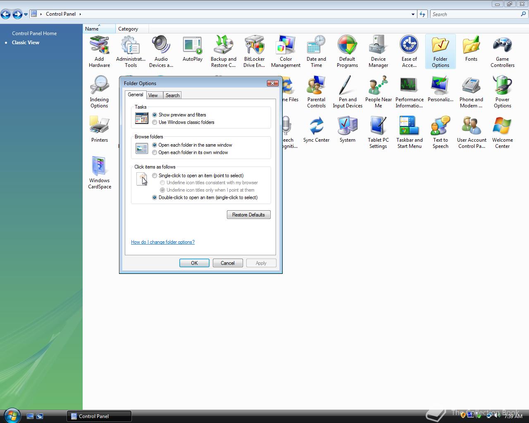Select the Folder Options icon
Screen dimensions: 529x423
click(x=440, y=52)
